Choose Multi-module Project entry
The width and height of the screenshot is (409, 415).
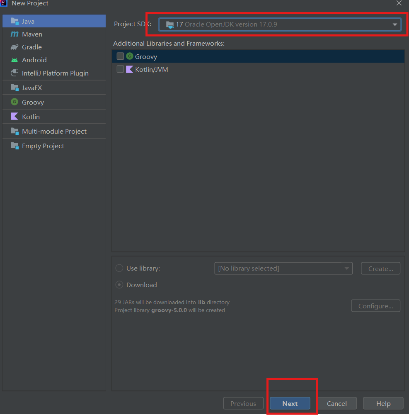(54, 131)
